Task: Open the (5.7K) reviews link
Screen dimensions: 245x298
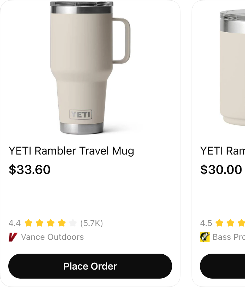Action: tap(91, 223)
